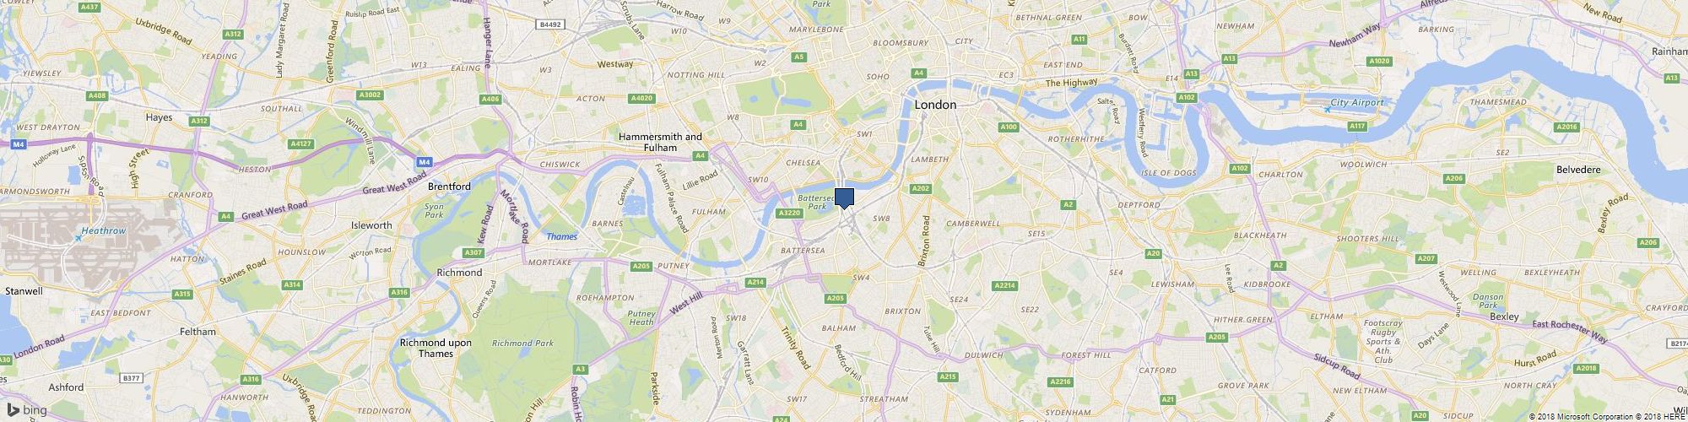Click the Thames river label
1688x422 pixels.
(561, 236)
